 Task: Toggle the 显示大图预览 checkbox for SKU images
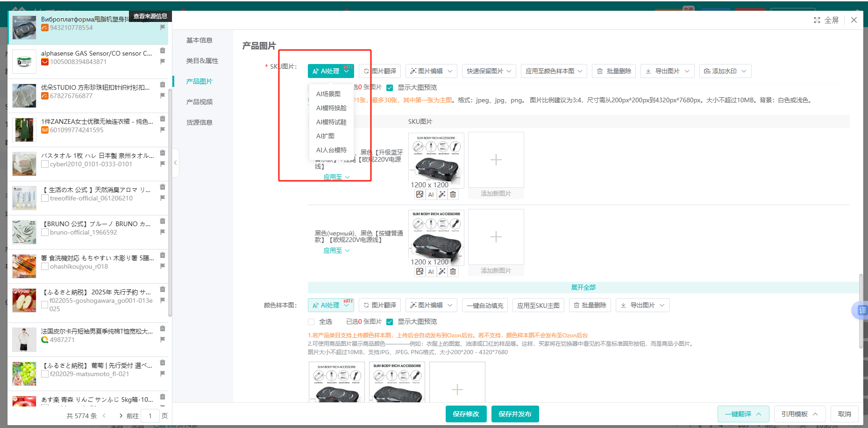(390, 87)
